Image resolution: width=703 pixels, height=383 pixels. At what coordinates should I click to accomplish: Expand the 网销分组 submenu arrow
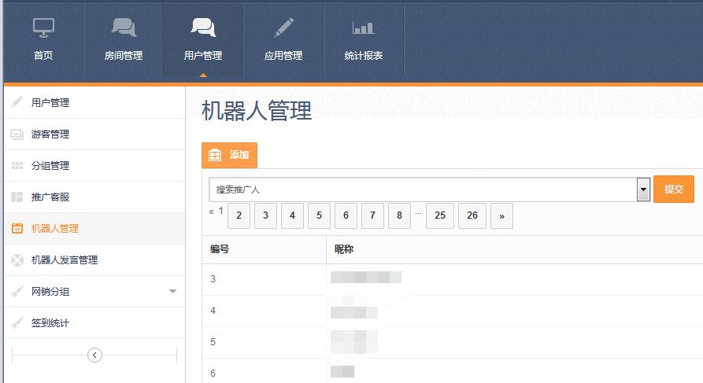pos(172,292)
